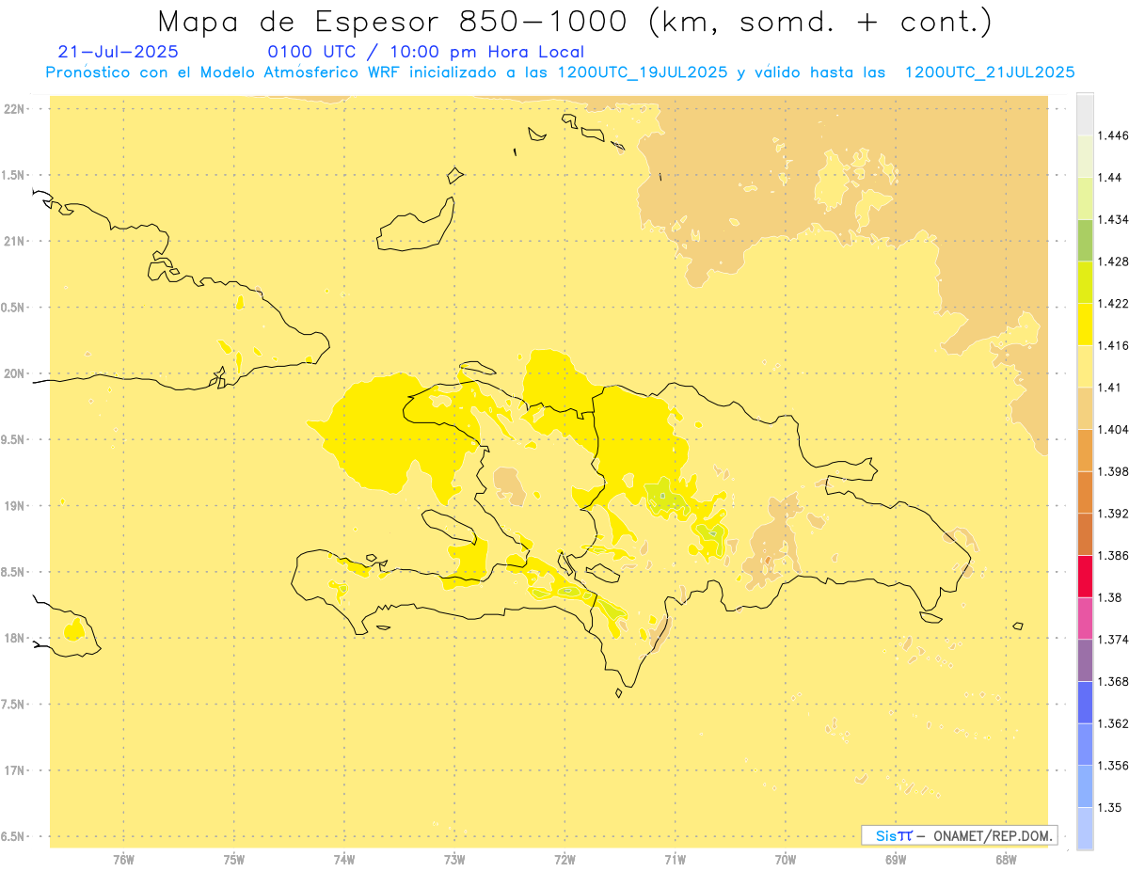
Task: Click the 71W longitude axis label
Action: [x=675, y=860]
